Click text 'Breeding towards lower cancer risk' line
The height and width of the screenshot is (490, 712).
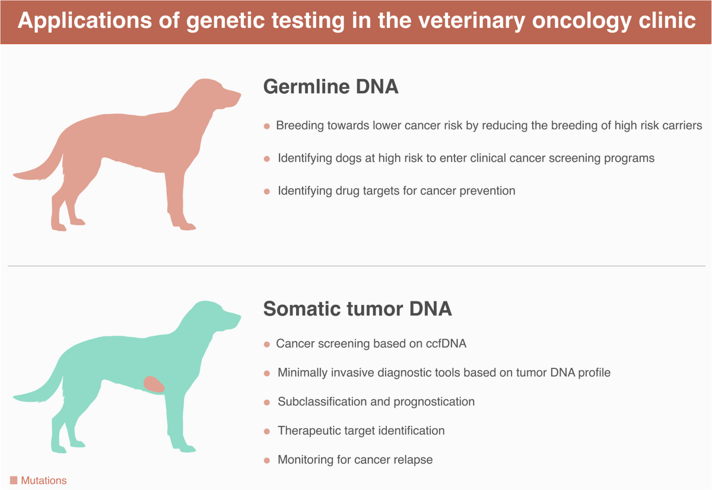(489, 126)
